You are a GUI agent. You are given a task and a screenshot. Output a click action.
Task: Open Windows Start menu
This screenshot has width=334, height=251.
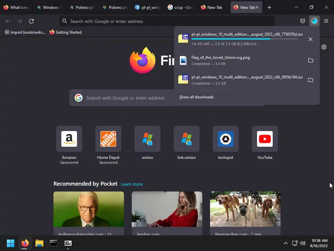(x=10, y=243)
